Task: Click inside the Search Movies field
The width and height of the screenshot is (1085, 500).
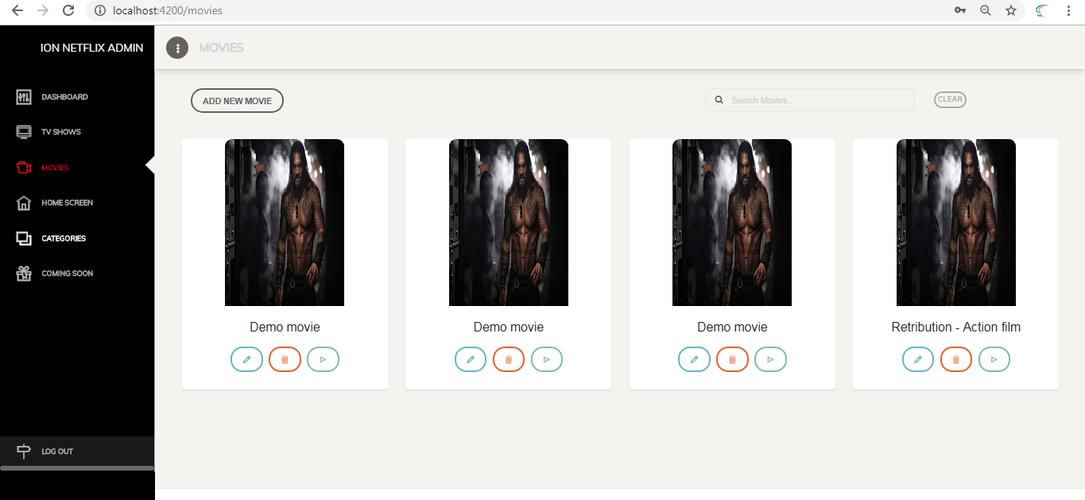Action: 809,99
